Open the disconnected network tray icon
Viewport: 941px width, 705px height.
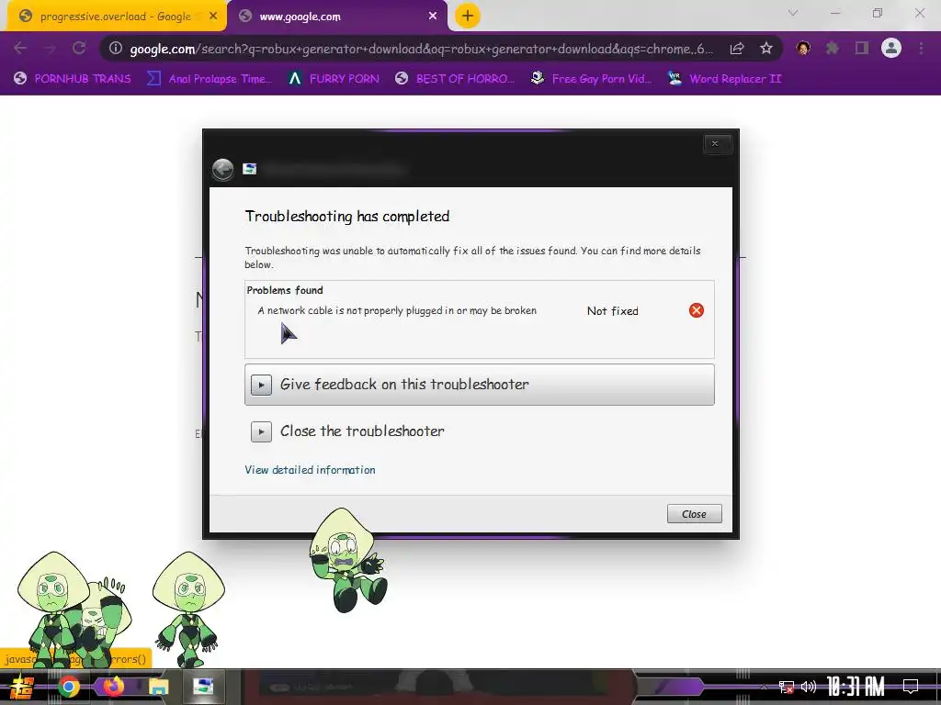(x=787, y=687)
